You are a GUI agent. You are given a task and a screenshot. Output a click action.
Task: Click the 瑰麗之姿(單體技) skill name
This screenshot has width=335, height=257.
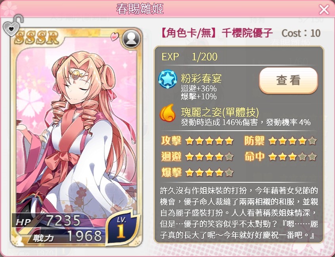pos(220,112)
